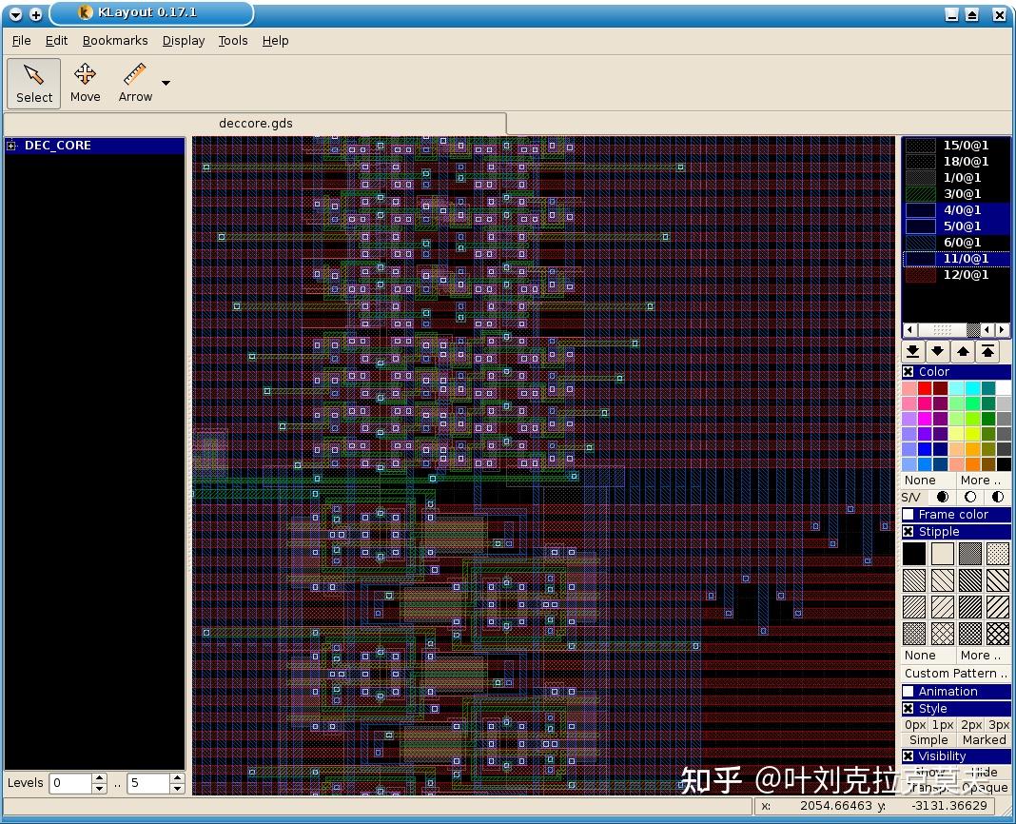Screen dimensions: 1016x824
Task: Move selected layer to top of list
Action: pos(987,351)
